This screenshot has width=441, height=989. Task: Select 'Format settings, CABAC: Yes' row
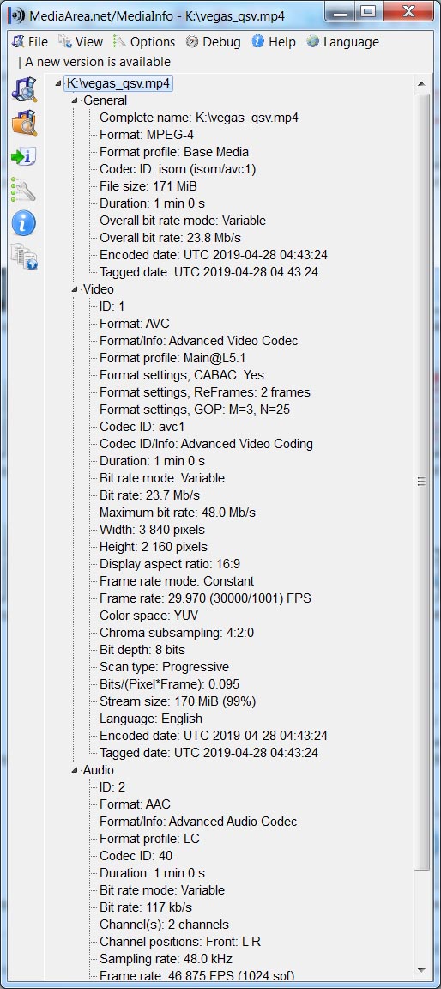coord(182,375)
